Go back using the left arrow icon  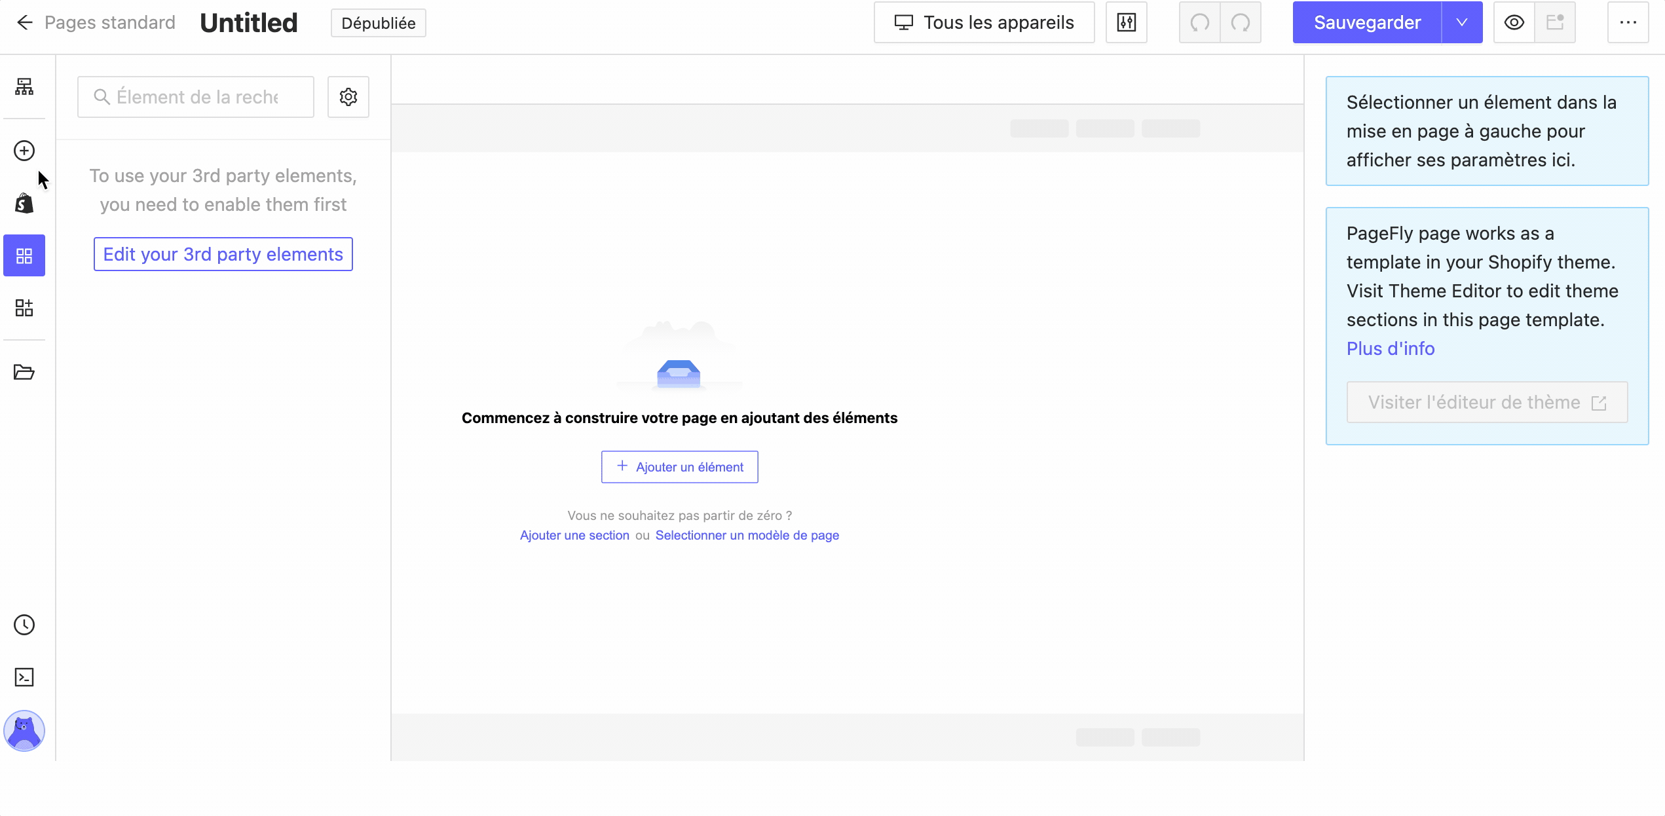[24, 23]
